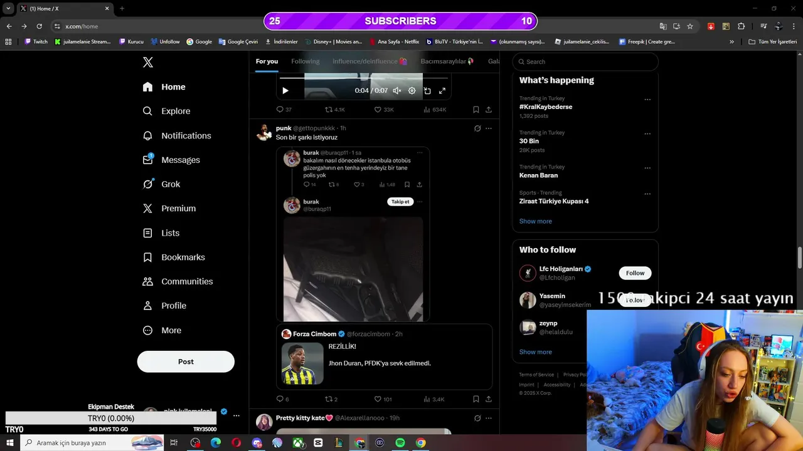Click the Post button

coord(186,361)
